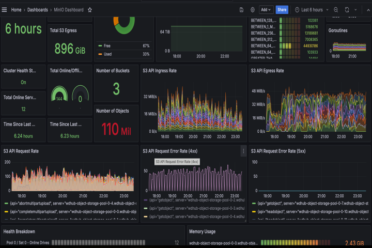
Task: Click the S3 API Request Error Rate (5xx) title
Action: point(278,151)
